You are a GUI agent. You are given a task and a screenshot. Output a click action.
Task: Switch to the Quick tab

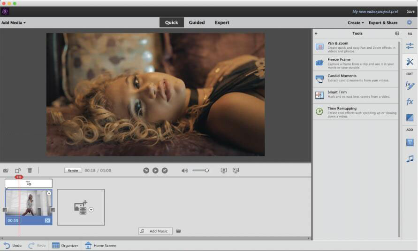click(x=171, y=23)
